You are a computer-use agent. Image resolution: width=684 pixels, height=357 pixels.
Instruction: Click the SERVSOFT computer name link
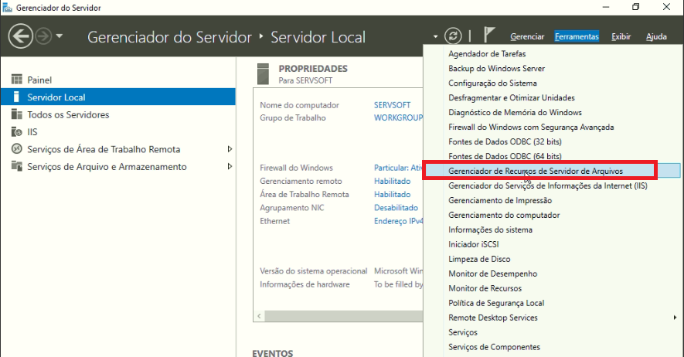coord(392,105)
